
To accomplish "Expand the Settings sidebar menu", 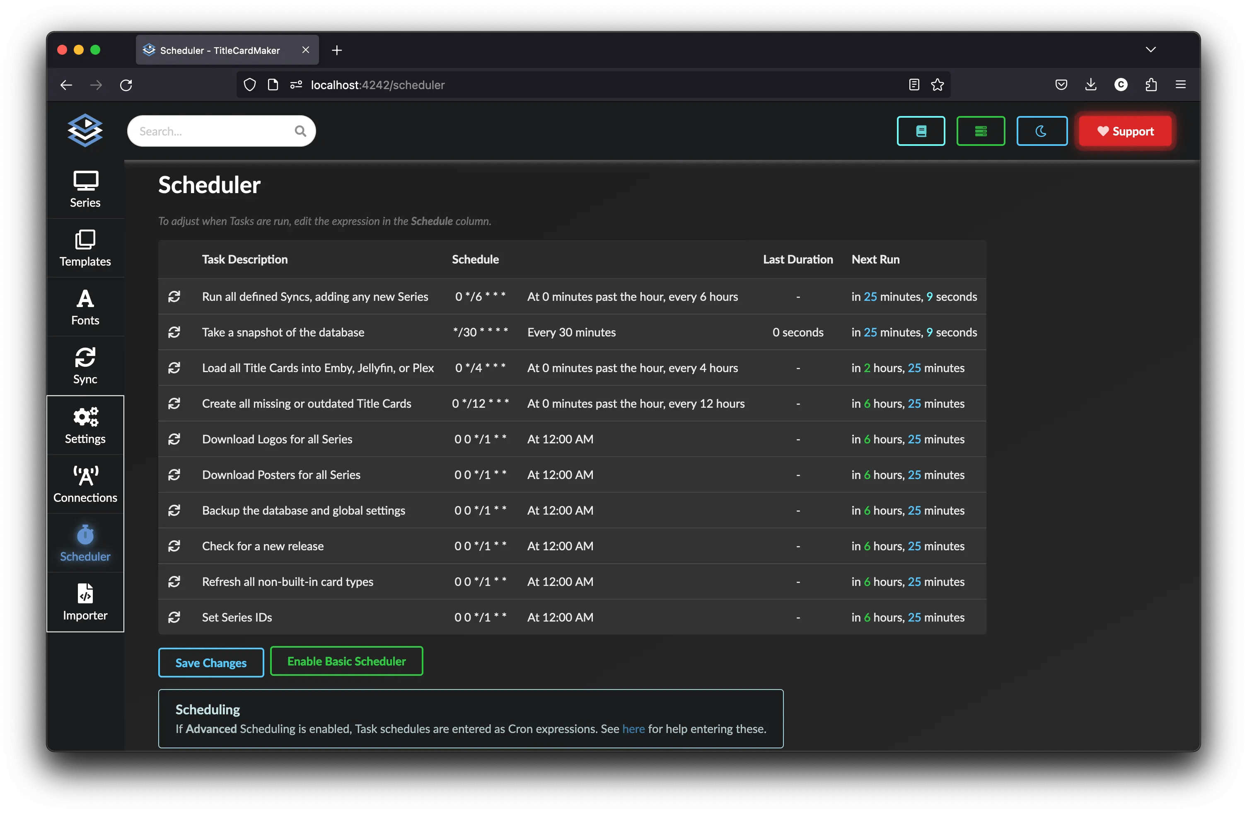I will (x=85, y=425).
